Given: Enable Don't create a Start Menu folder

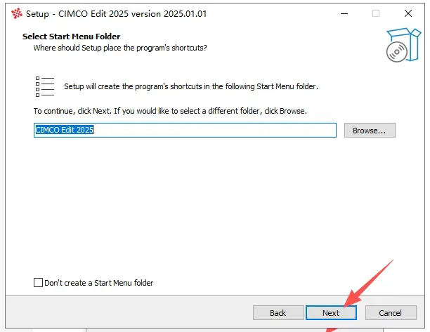Looking at the screenshot, I should click(38, 282).
